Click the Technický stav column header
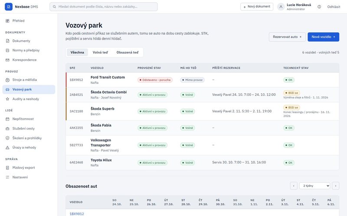 point(296,68)
